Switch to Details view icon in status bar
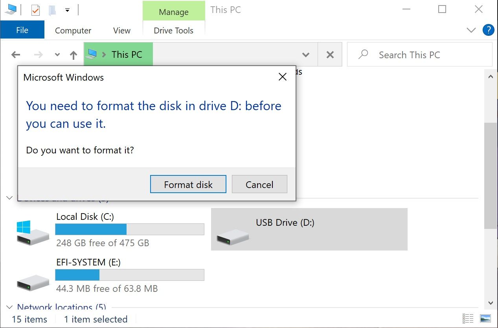498x328 pixels. tap(468, 319)
